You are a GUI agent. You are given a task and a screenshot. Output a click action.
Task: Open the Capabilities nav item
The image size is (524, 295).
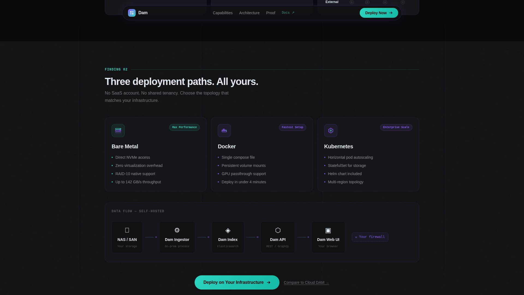(x=223, y=13)
